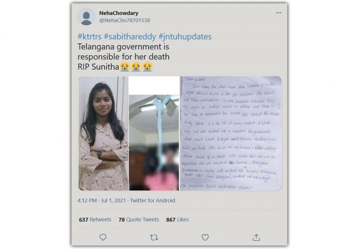The image size is (341, 249).
Task: View the 78 Quote Tweets list
Action: [x=139, y=220]
